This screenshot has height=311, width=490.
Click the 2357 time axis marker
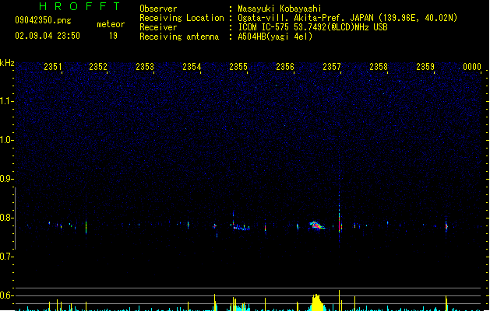[332, 67]
